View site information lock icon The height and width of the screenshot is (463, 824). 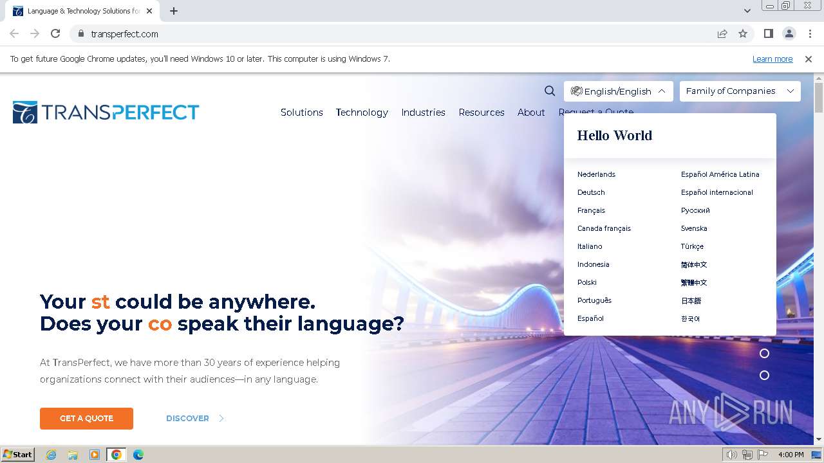point(80,33)
